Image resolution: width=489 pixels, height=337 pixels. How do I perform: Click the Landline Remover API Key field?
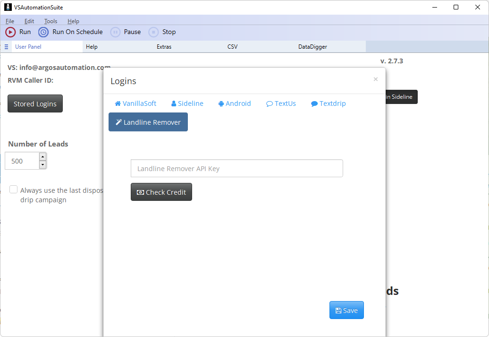[x=236, y=168]
